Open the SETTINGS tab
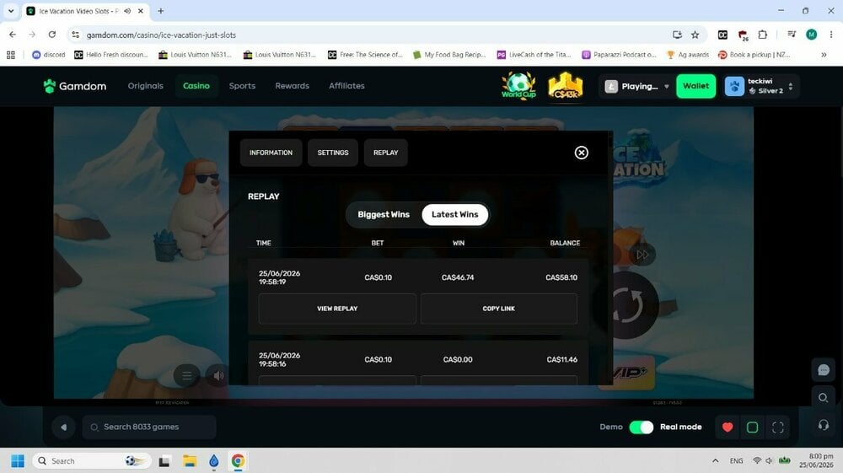The width and height of the screenshot is (843, 473). 333,153
